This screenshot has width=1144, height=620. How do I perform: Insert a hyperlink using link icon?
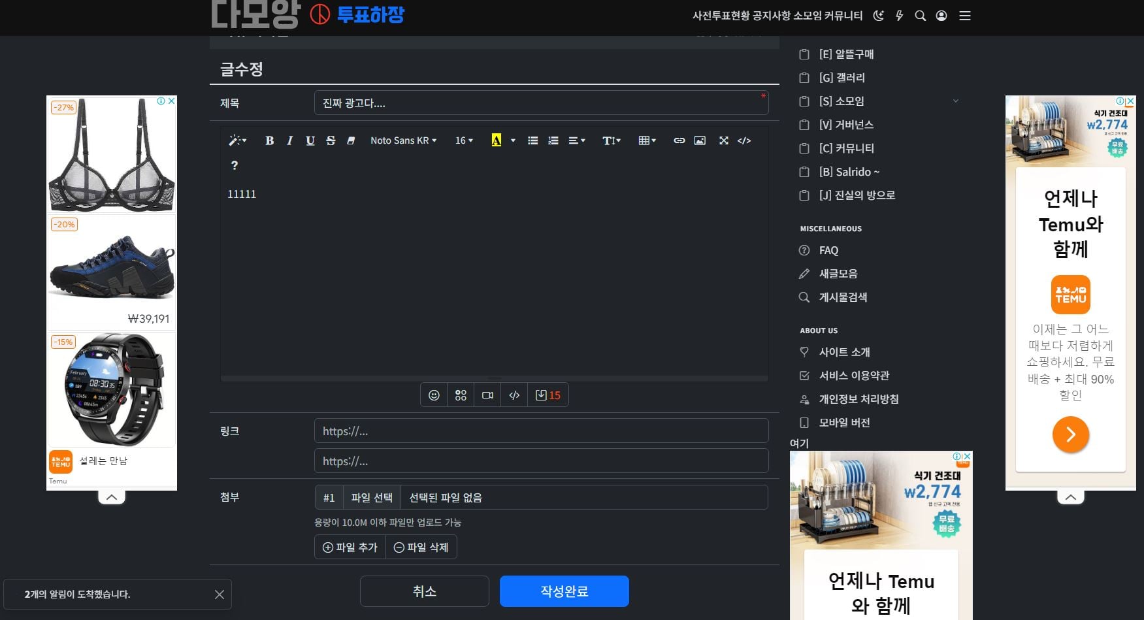pos(679,140)
